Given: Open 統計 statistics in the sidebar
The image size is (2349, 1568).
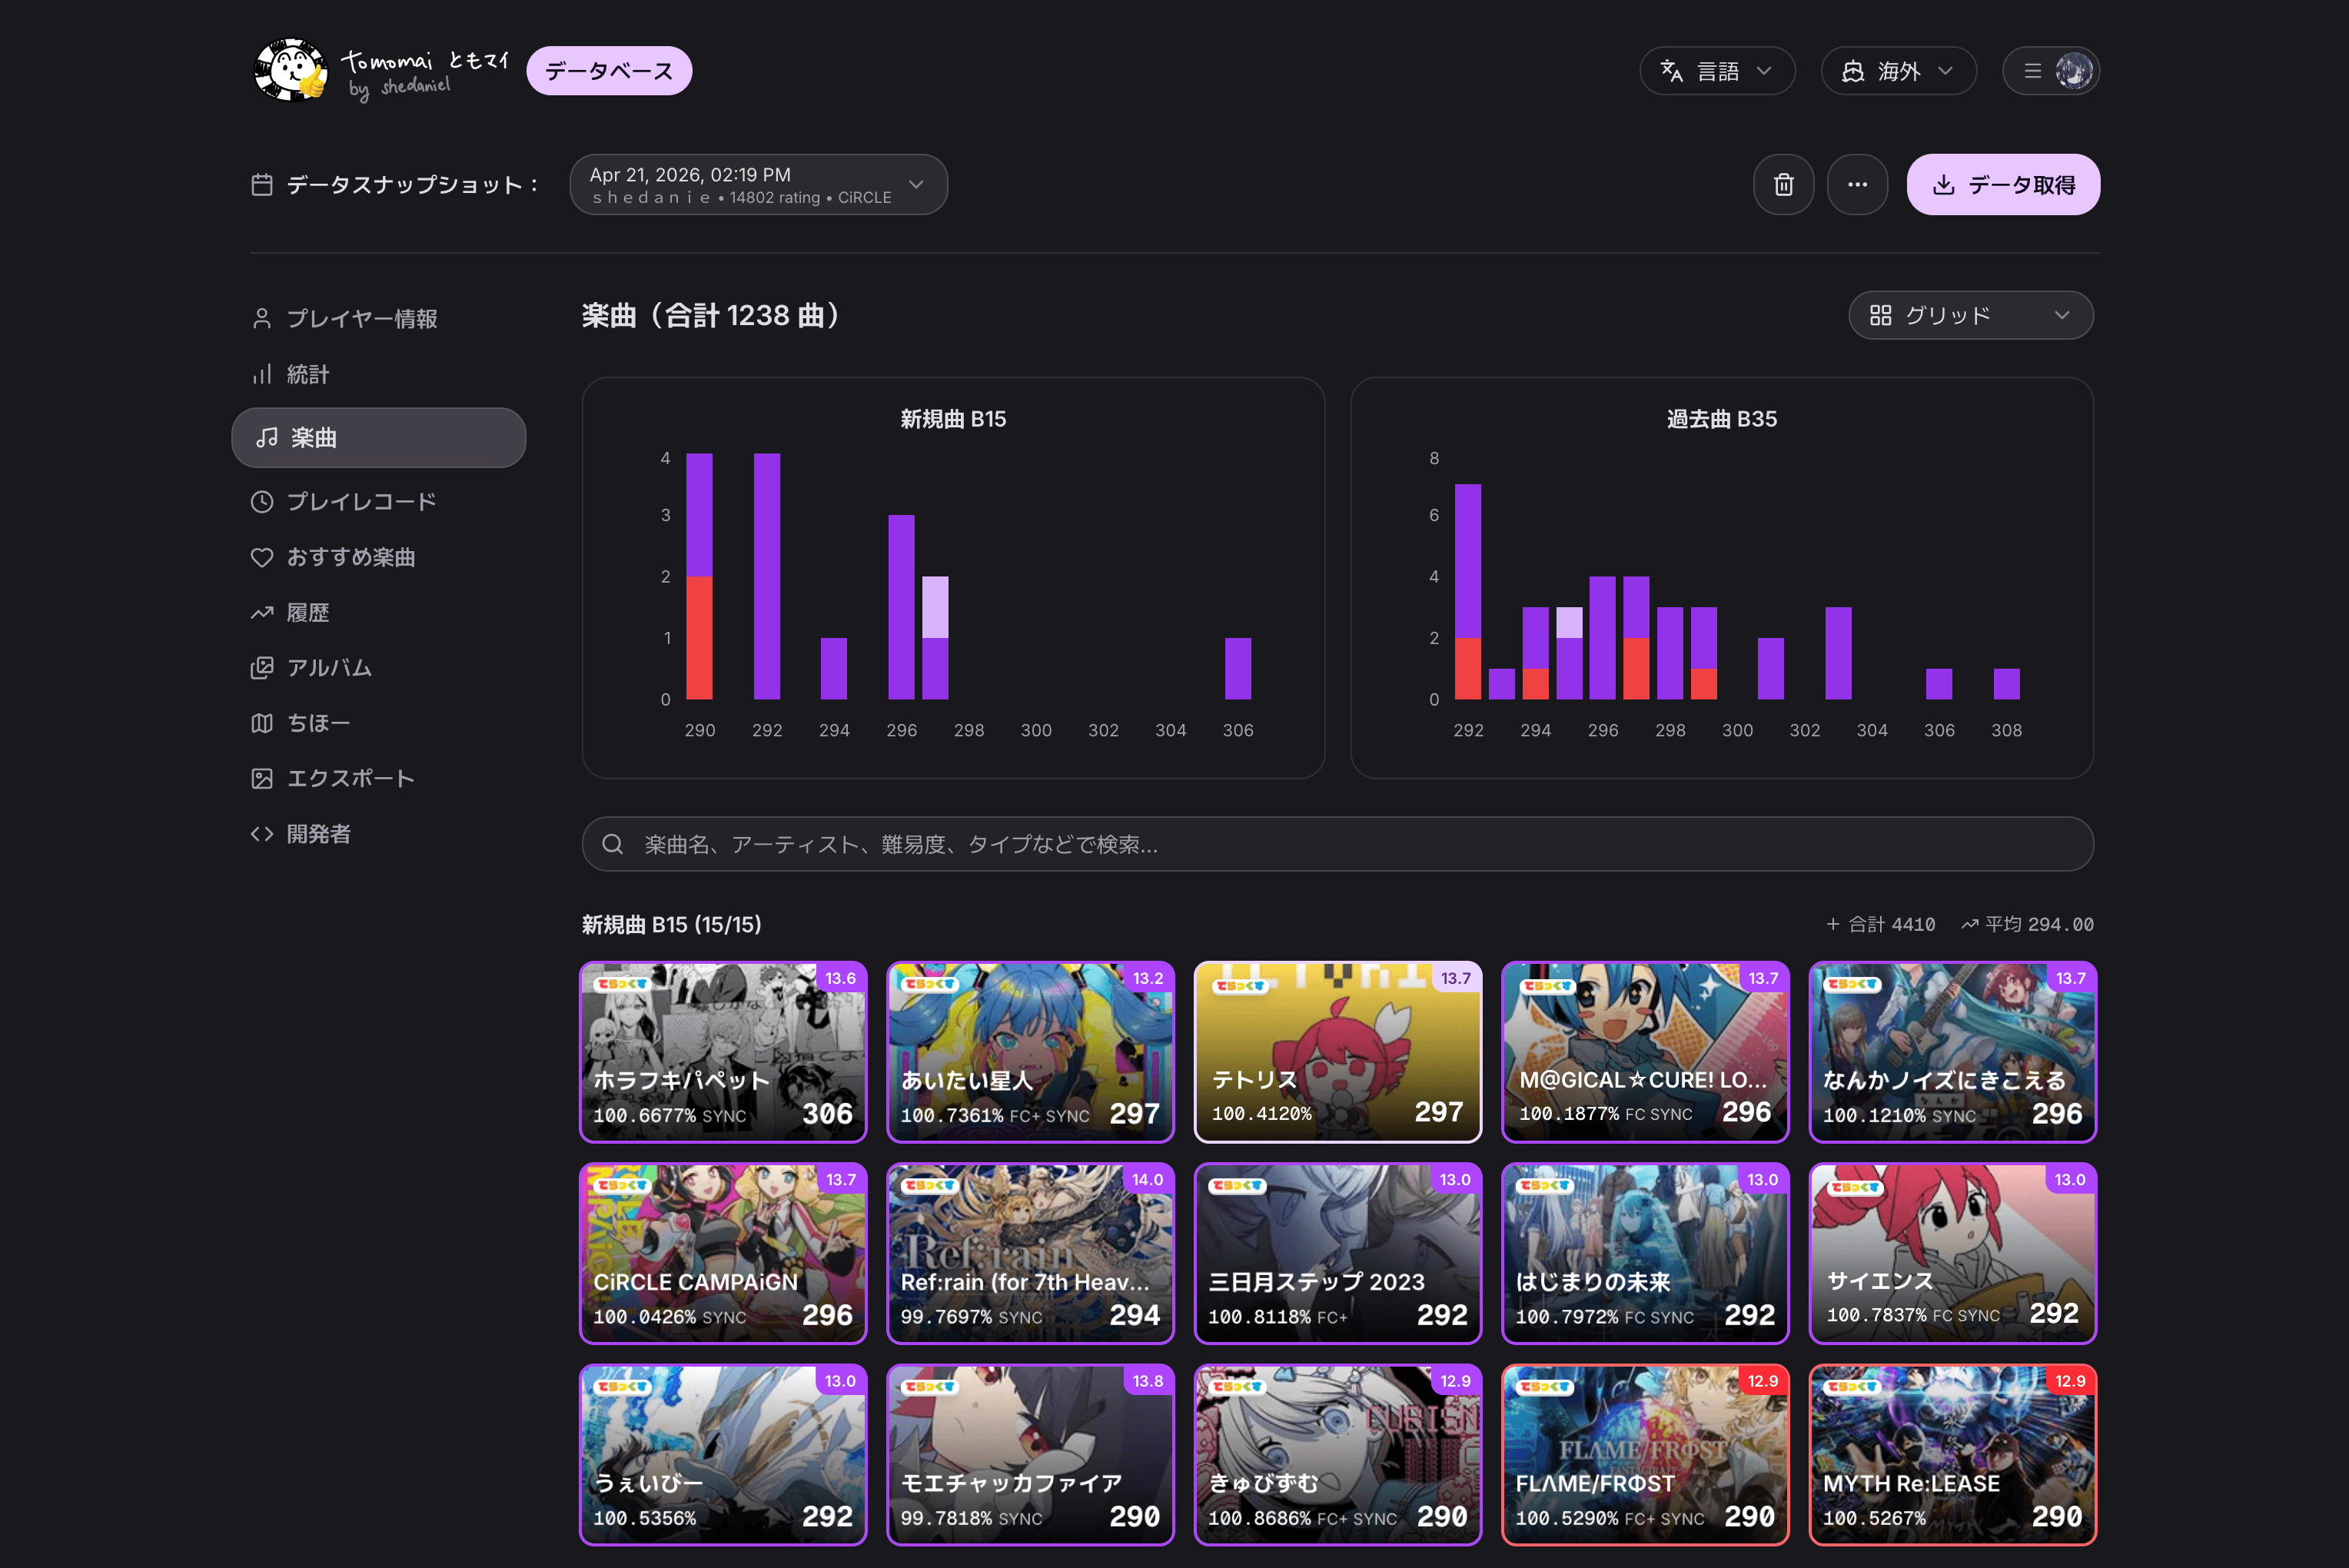Looking at the screenshot, I should coord(307,374).
